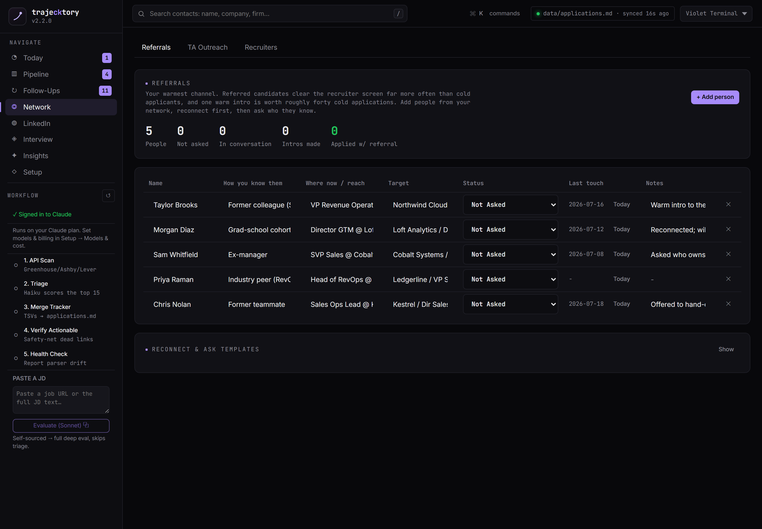The image size is (762, 529).
Task: Click the trajecktory logo icon
Action: pos(17,16)
